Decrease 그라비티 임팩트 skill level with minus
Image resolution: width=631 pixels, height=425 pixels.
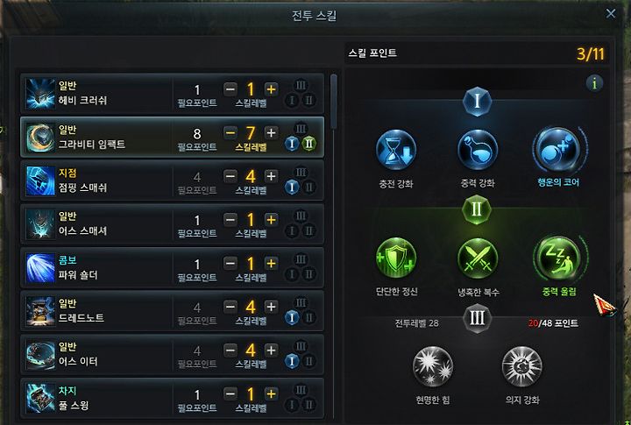click(230, 133)
